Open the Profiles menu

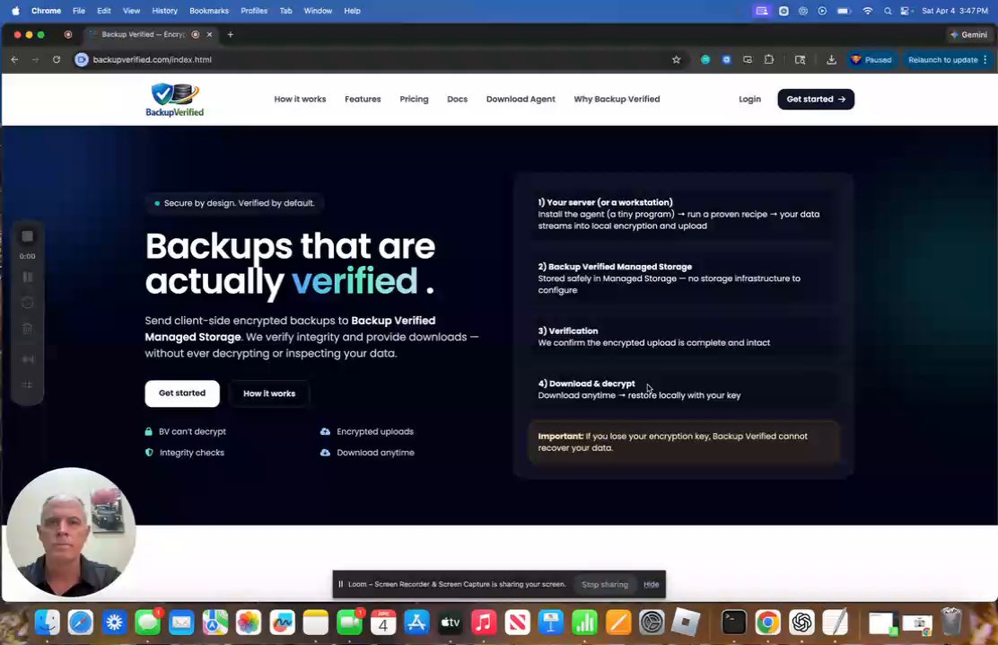254,11
